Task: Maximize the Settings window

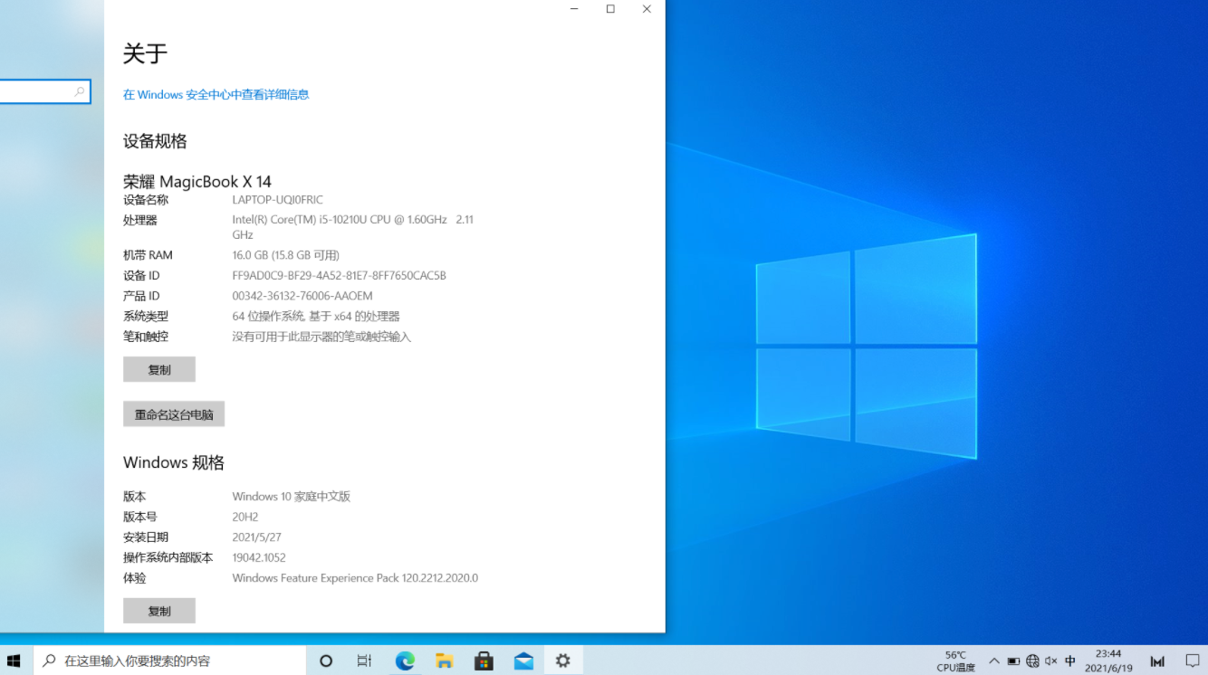Action: [x=610, y=9]
